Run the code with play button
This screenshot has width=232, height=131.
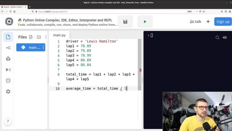[x=145, y=21]
